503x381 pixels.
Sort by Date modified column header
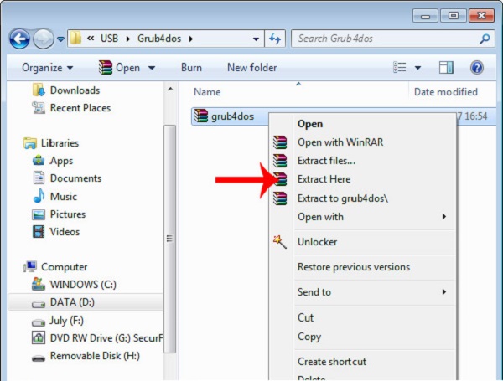coord(446,92)
